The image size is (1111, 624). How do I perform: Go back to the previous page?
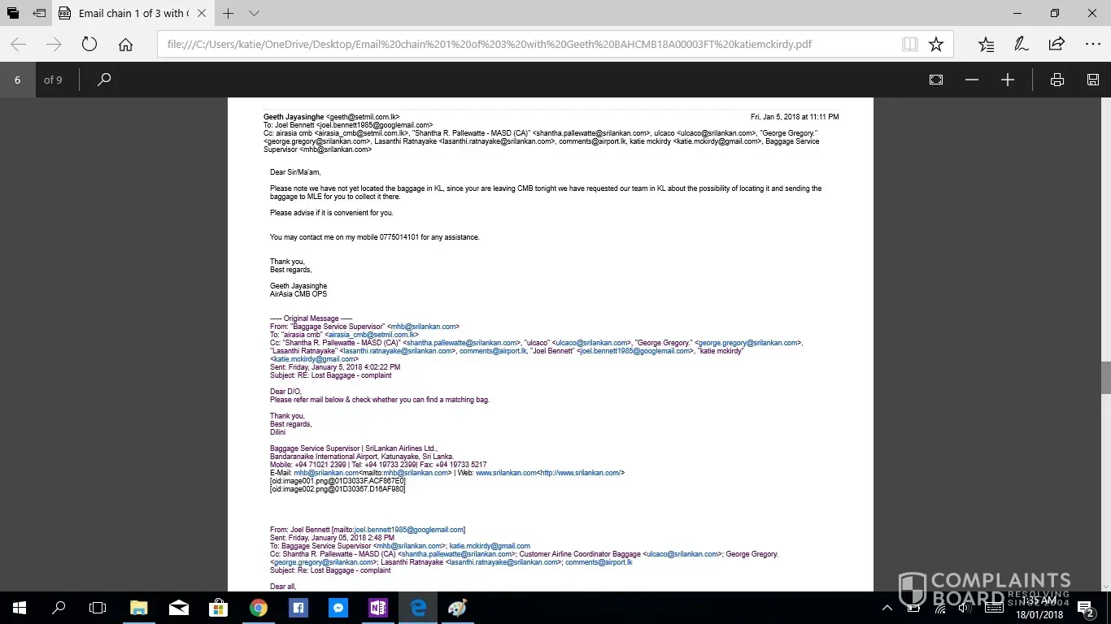tap(18, 45)
